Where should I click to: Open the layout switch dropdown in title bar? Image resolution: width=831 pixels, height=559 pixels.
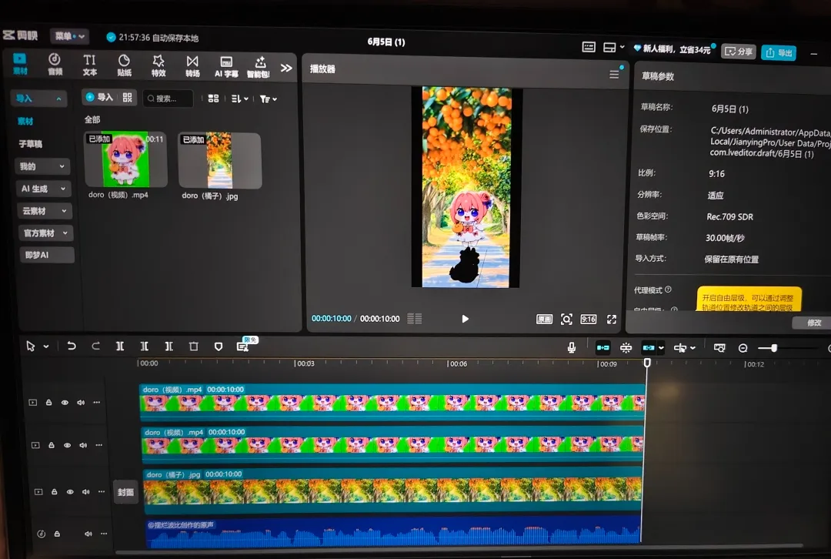614,48
